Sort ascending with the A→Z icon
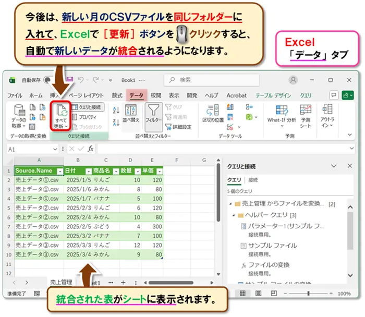 (x=116, y=110)
